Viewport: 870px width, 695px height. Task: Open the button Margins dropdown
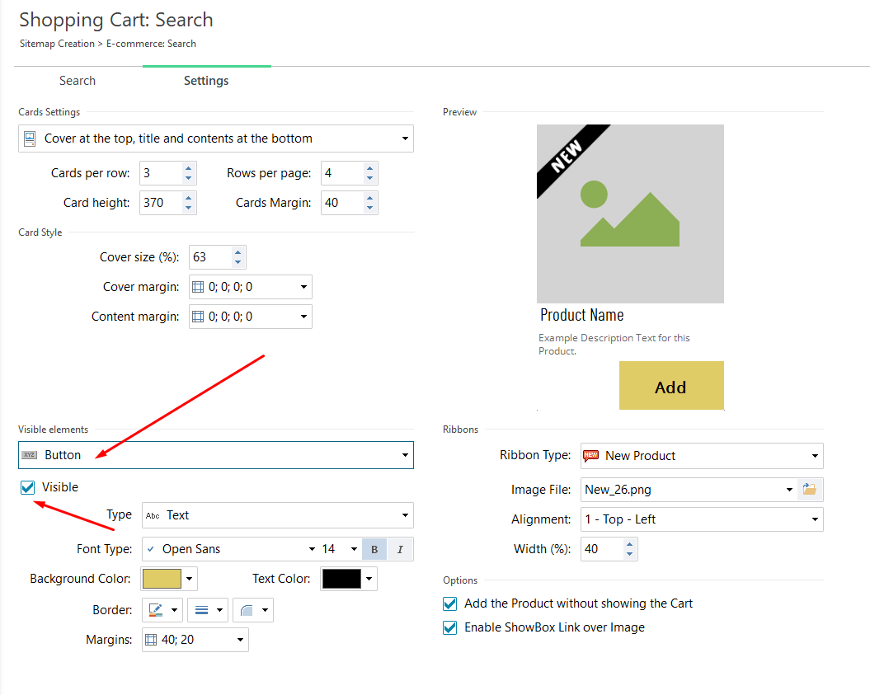195,640
